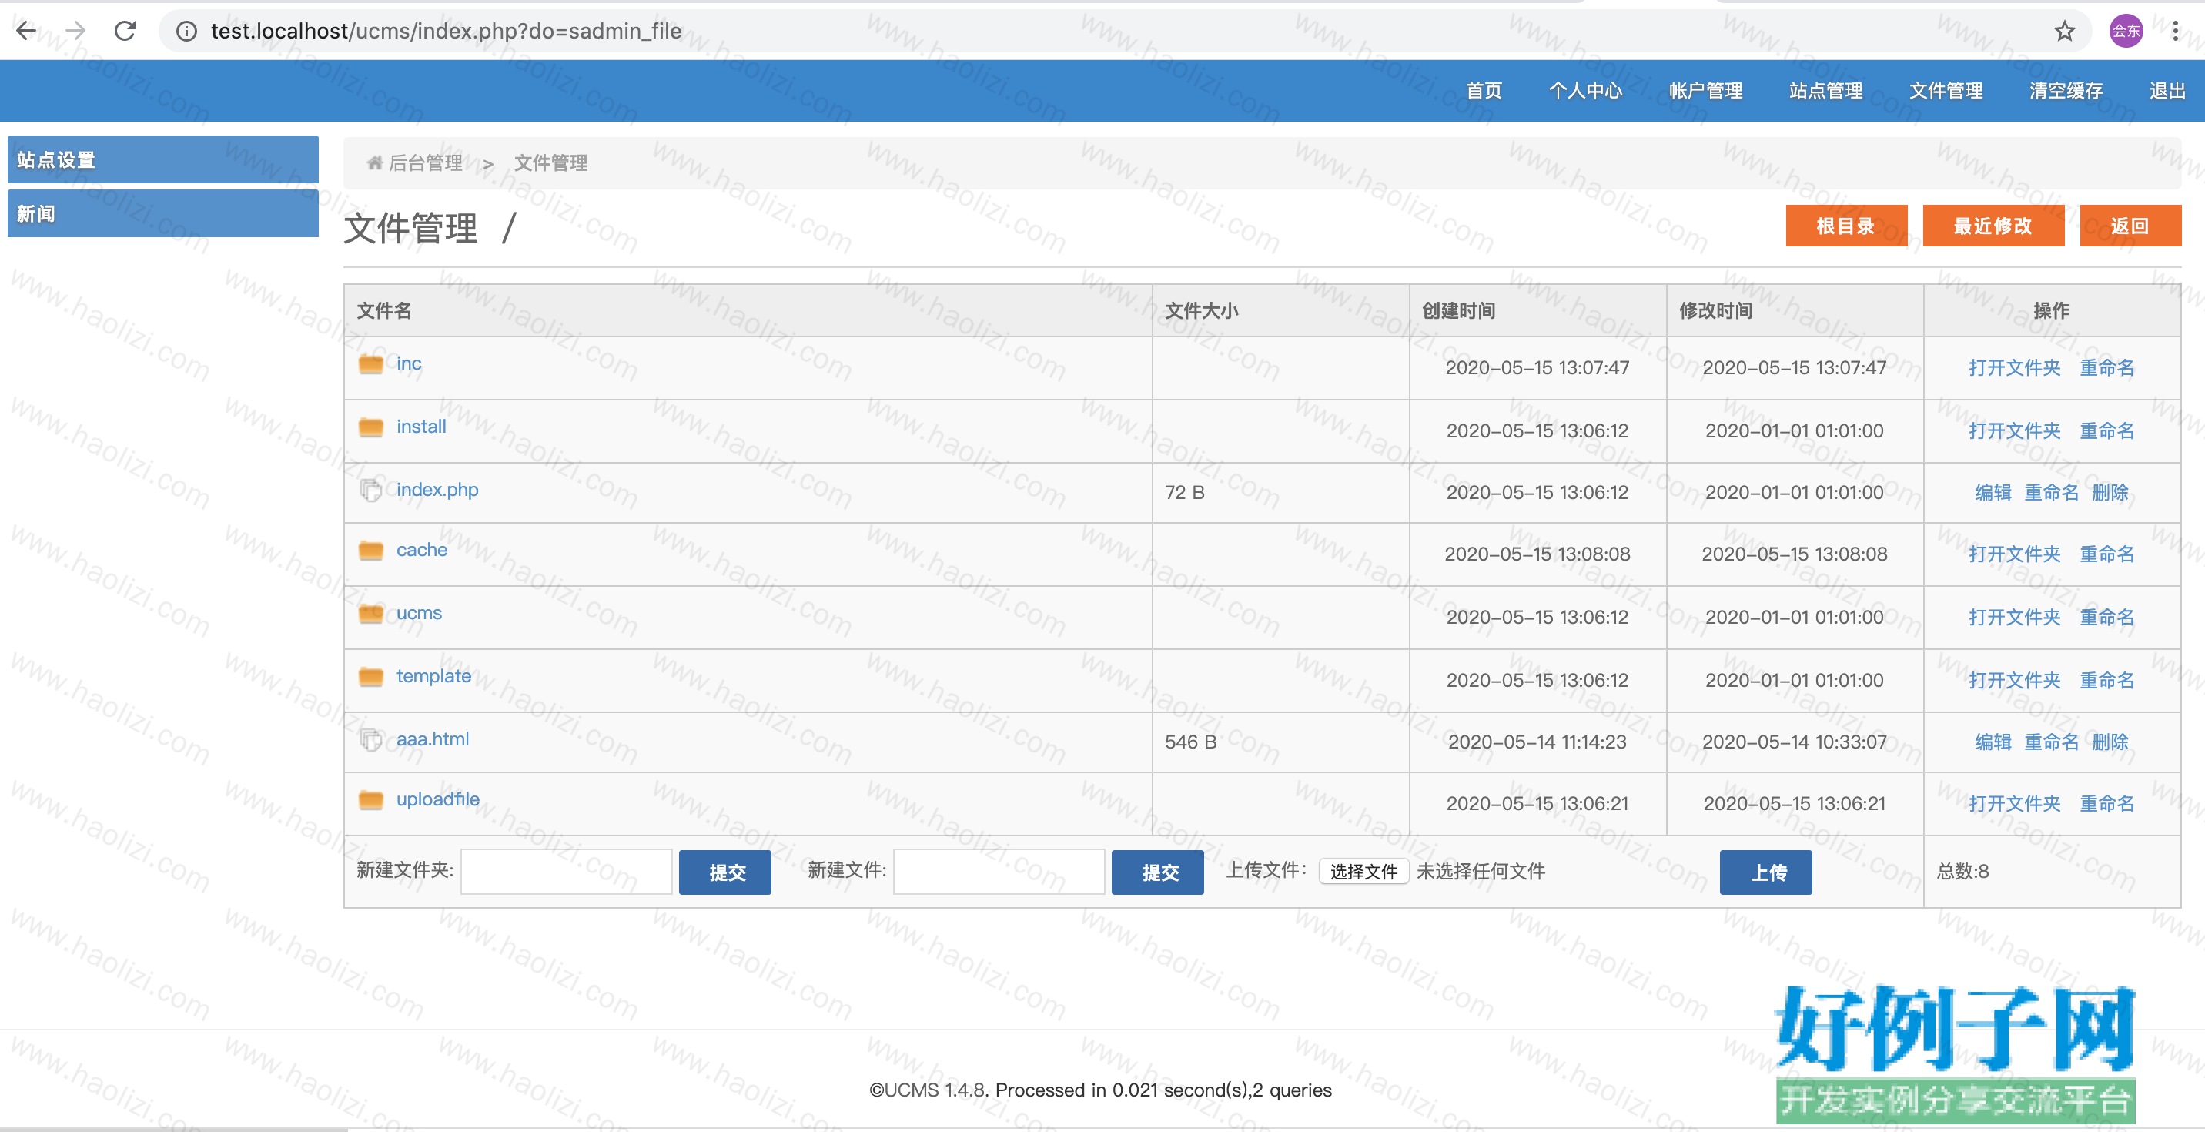
Task: Select 新闻 in sidebar
Action: pyautogui.click(x=162, y=213)
